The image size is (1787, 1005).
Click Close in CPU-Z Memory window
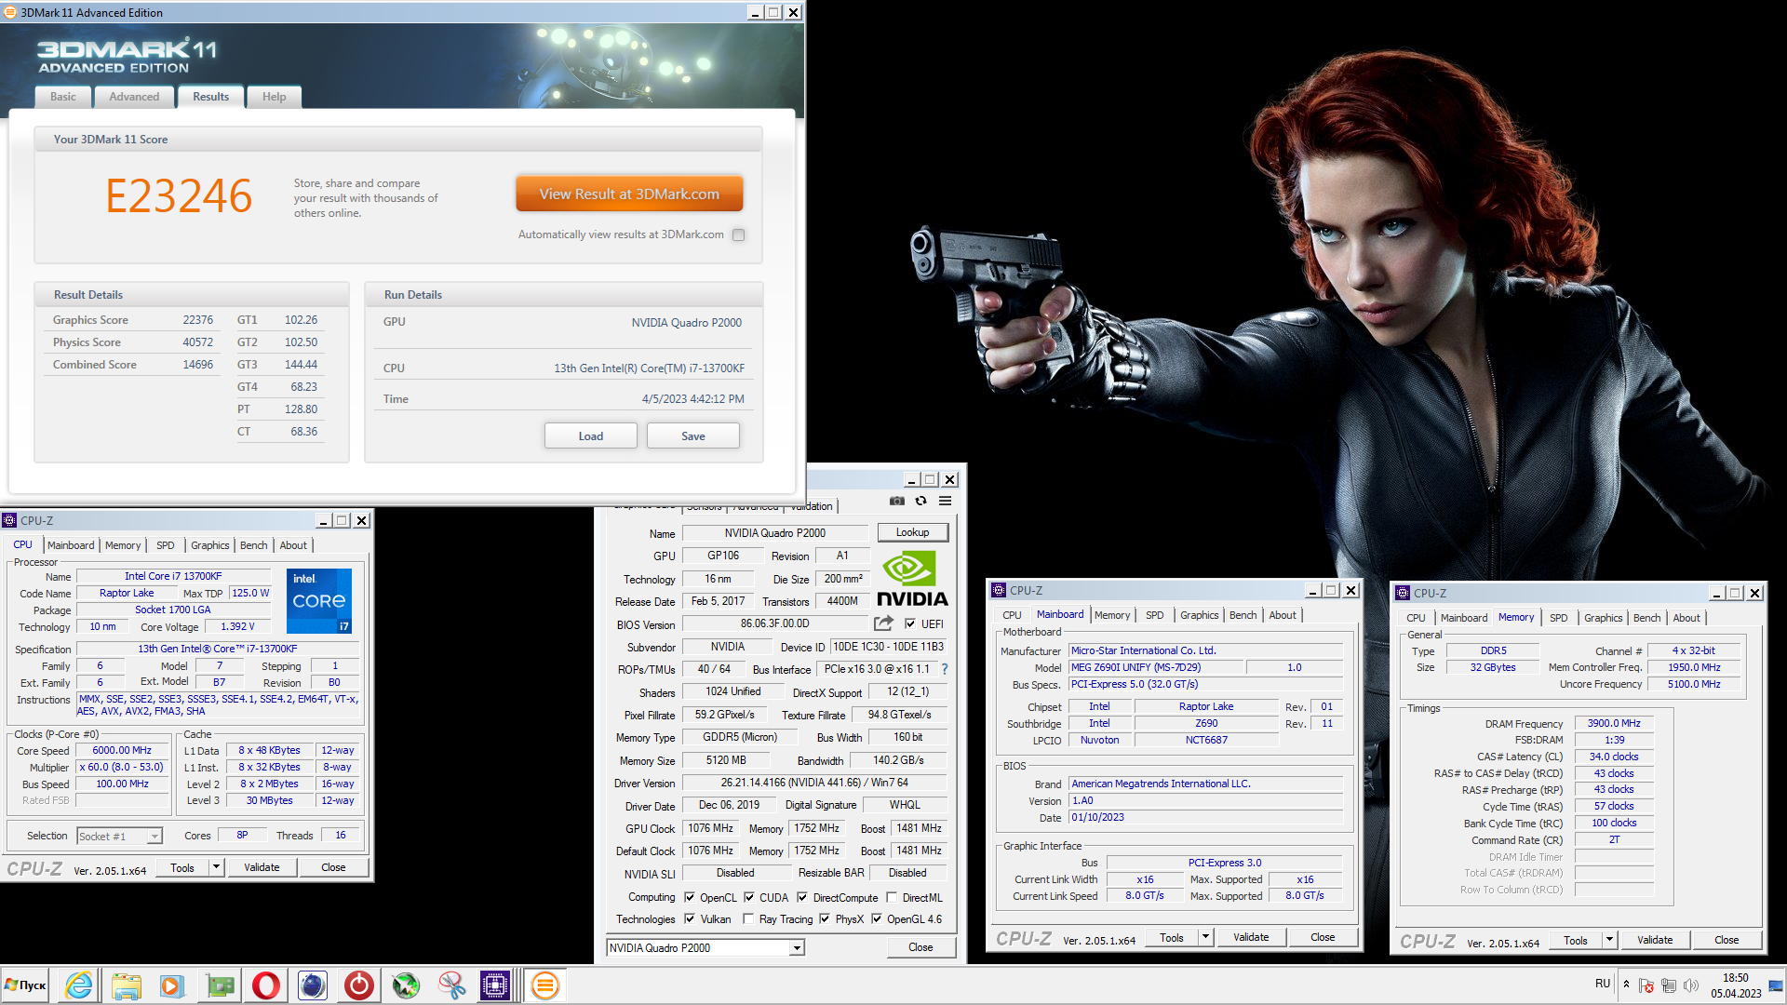[x=1727, y=940]
